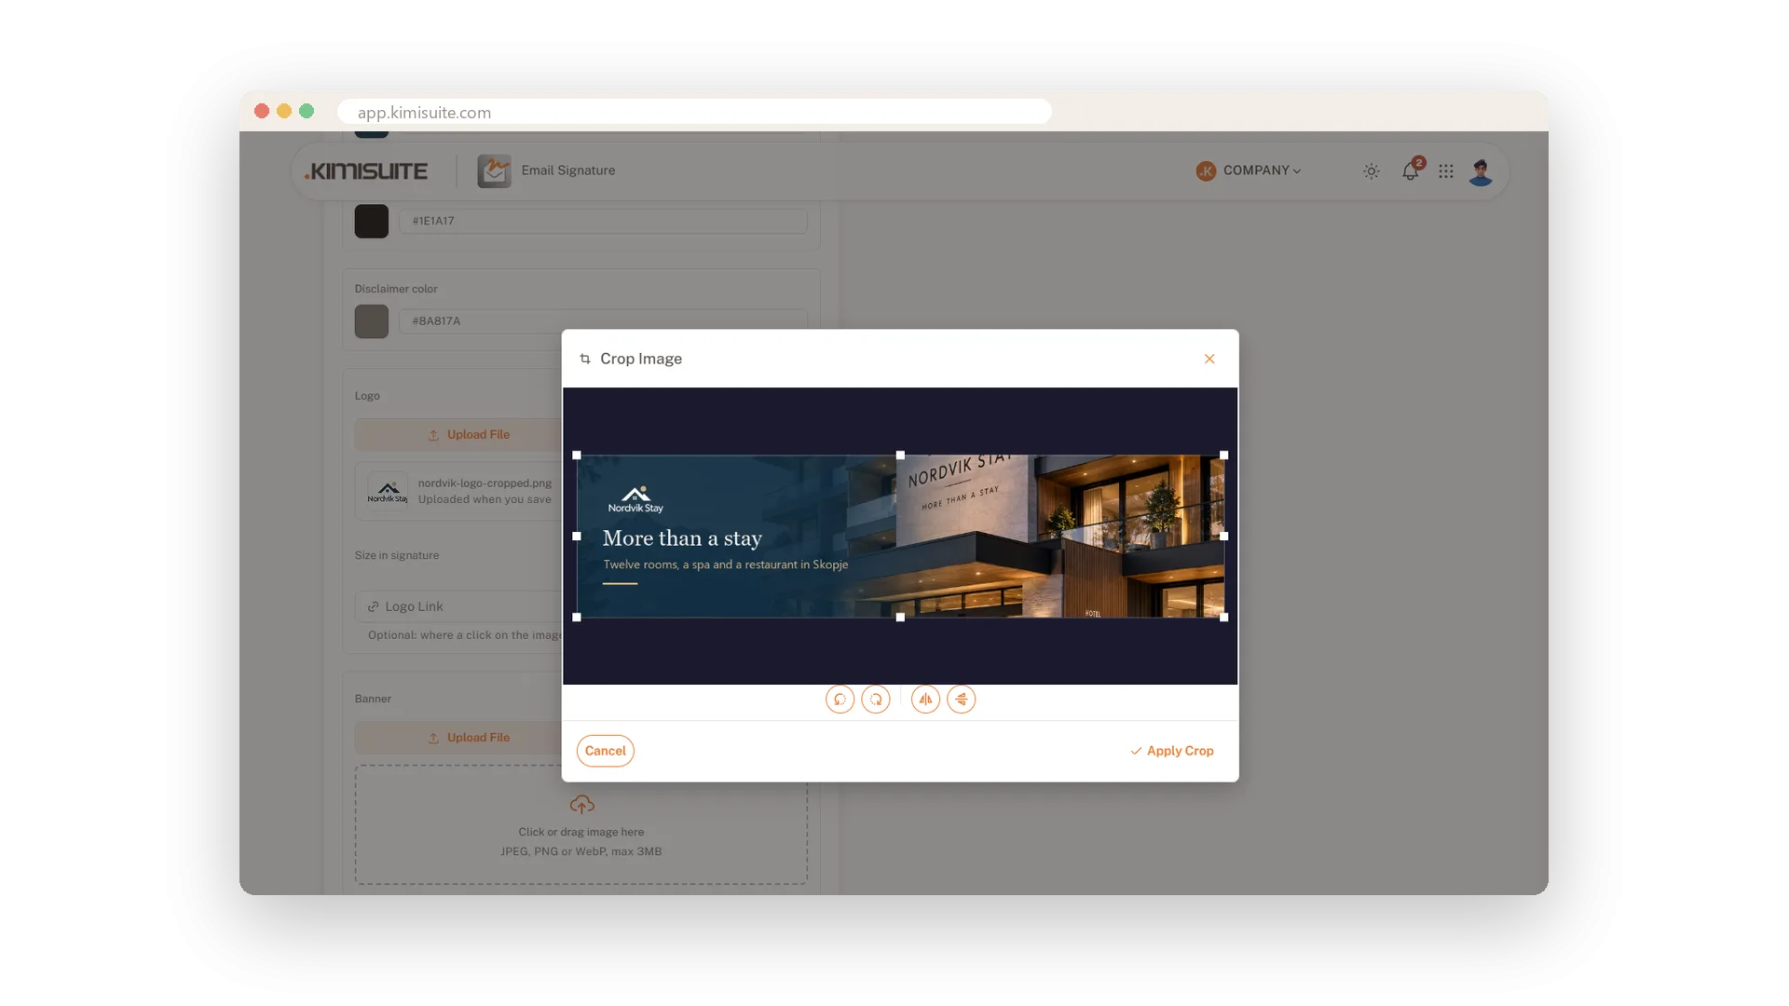The height and width of the screenshot is (1006, 1789).
Task: Flip the image horizontally in Crop Image
Action: pos(925,700)
